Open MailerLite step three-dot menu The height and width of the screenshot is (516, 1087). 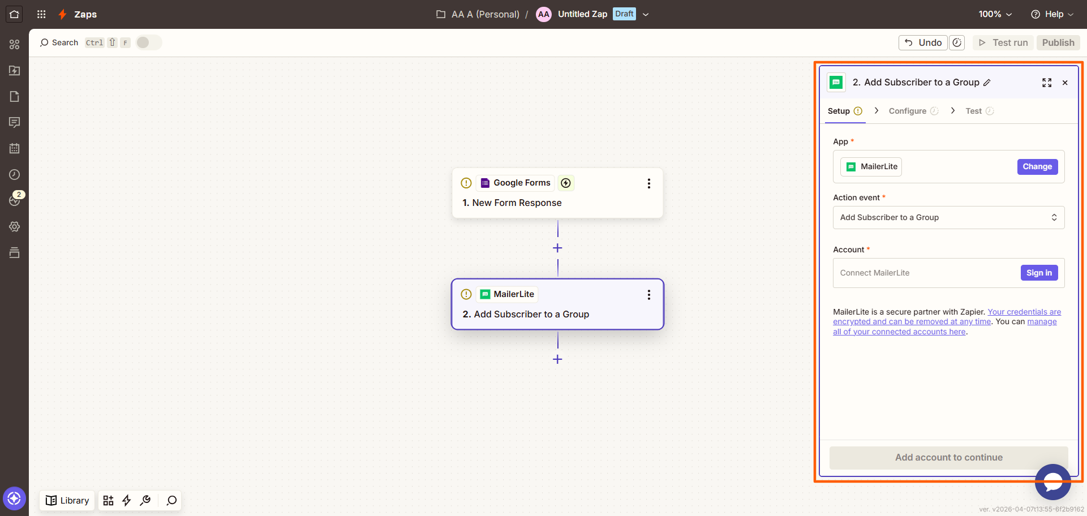[649, 295]
